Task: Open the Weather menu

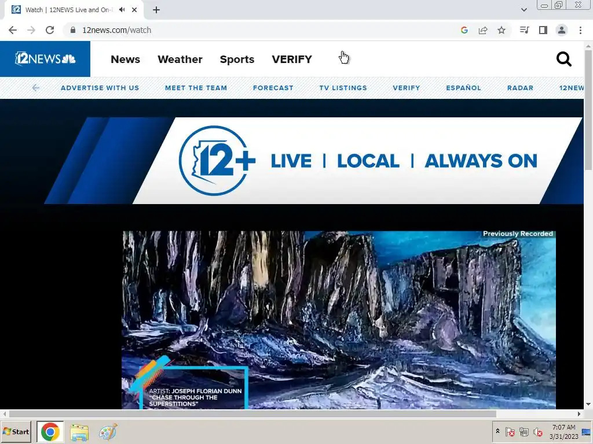Action: point(180,60)
